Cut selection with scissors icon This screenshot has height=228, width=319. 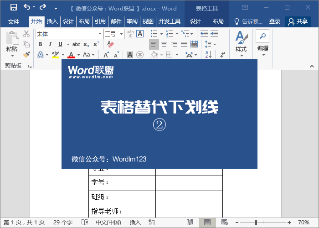(x=26, y=34)
